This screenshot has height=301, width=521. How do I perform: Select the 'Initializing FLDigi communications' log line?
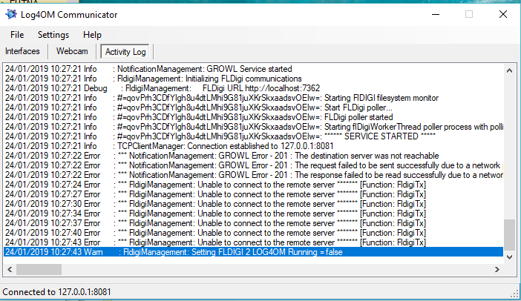click(x=254, y=79)
